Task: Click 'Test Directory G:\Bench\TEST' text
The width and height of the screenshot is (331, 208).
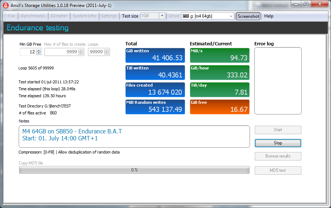Action: 45,106
